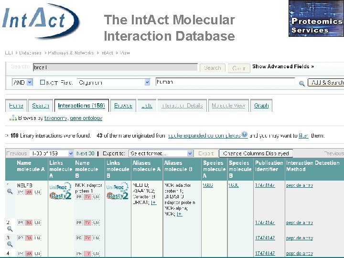
Task: Show Advanced Fields expander
Action: coord(283,66)
